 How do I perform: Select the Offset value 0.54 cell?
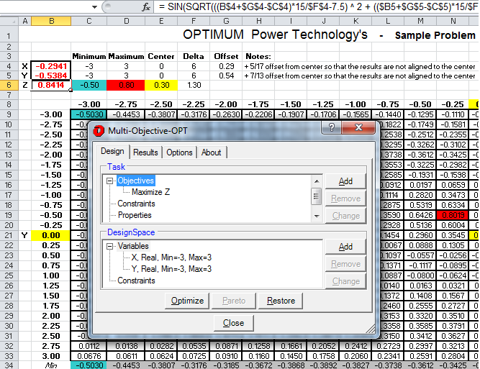coord(226,76)
